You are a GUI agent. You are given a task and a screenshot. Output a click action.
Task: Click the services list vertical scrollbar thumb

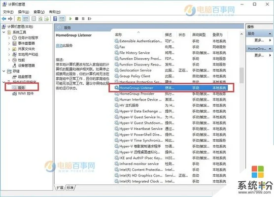(x=241, y=75)
